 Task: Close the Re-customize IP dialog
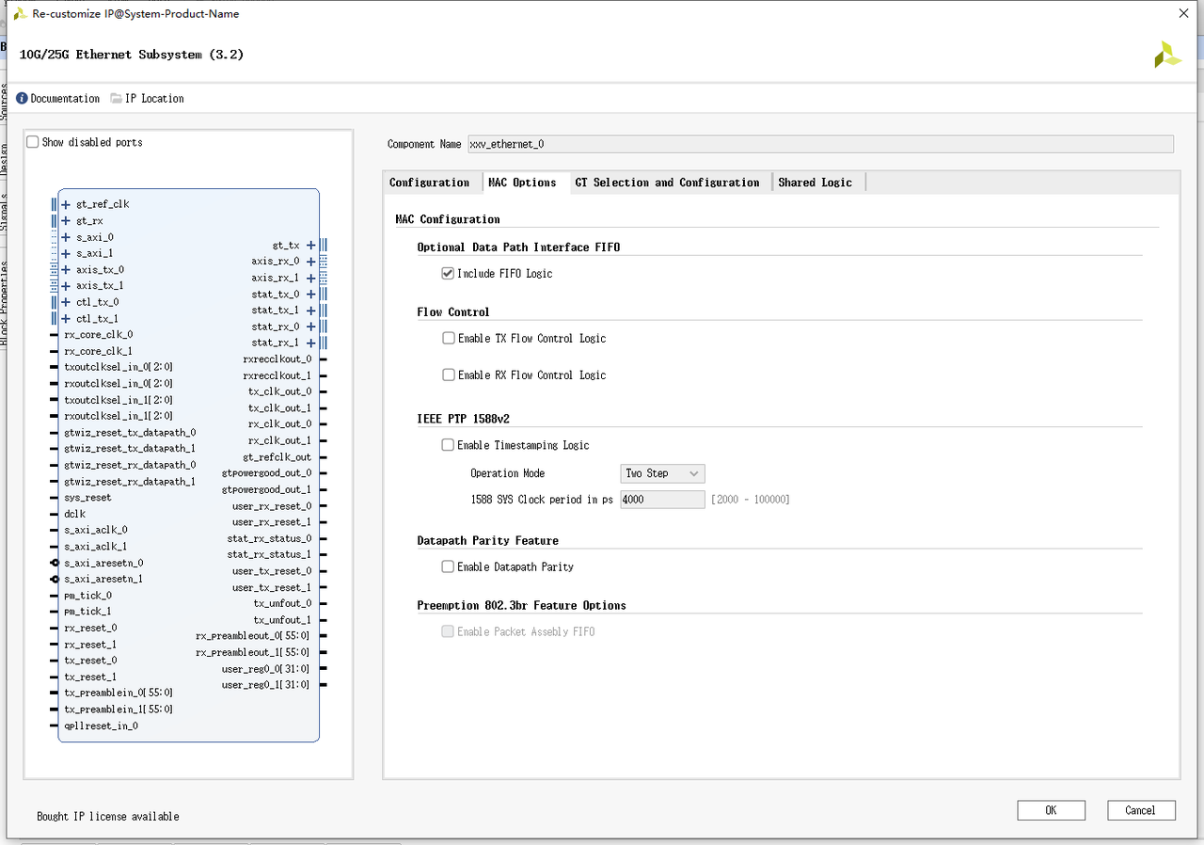1183,13
